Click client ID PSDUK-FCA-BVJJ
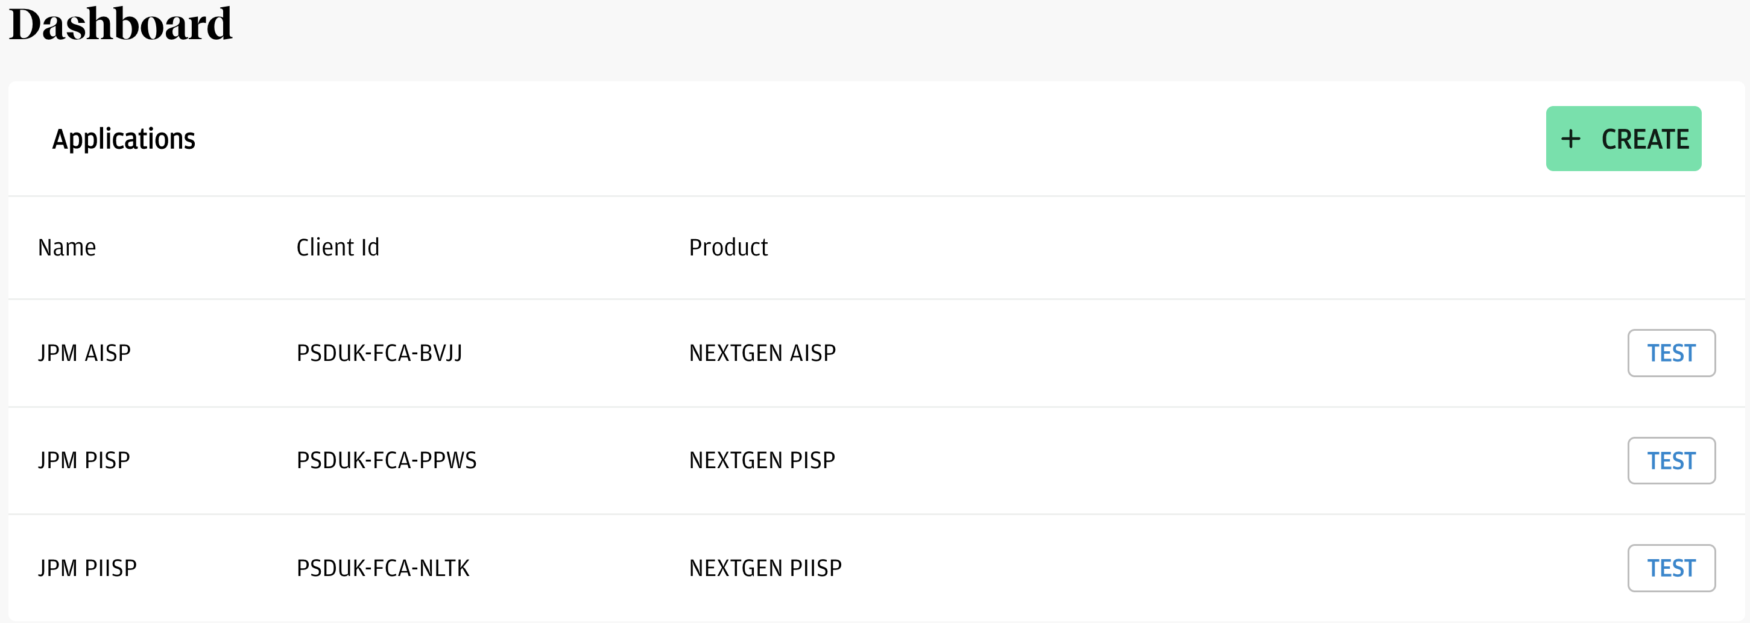The width and height of the screenshot is (1750, 623). point(379,354)
